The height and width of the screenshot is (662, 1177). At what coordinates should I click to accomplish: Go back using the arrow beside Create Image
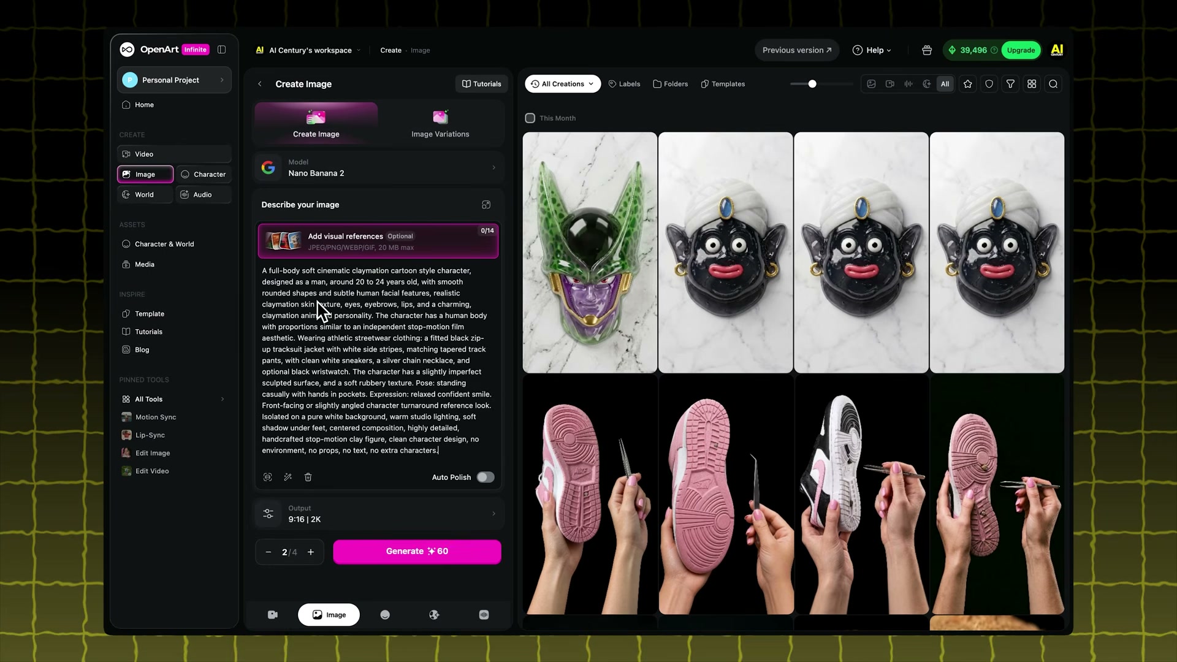click(x=260, y=84)
